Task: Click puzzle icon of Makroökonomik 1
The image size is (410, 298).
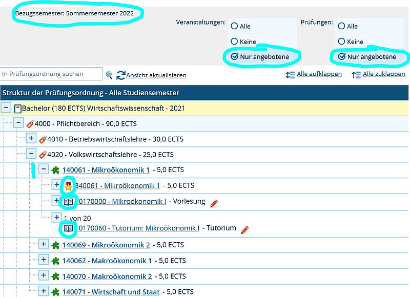Action: coord(55,261)
